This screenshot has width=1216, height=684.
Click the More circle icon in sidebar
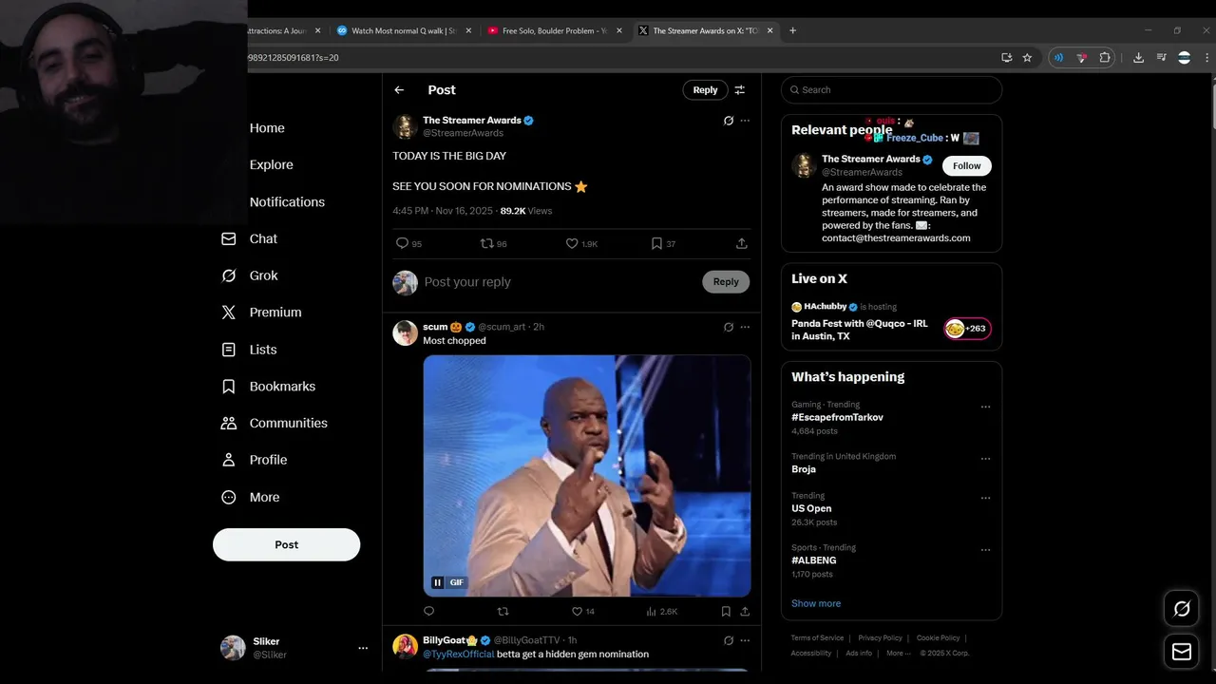point(228,497)
